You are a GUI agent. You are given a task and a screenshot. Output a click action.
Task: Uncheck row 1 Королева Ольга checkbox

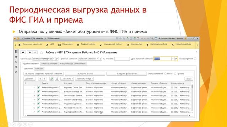[x=38, y=87]
